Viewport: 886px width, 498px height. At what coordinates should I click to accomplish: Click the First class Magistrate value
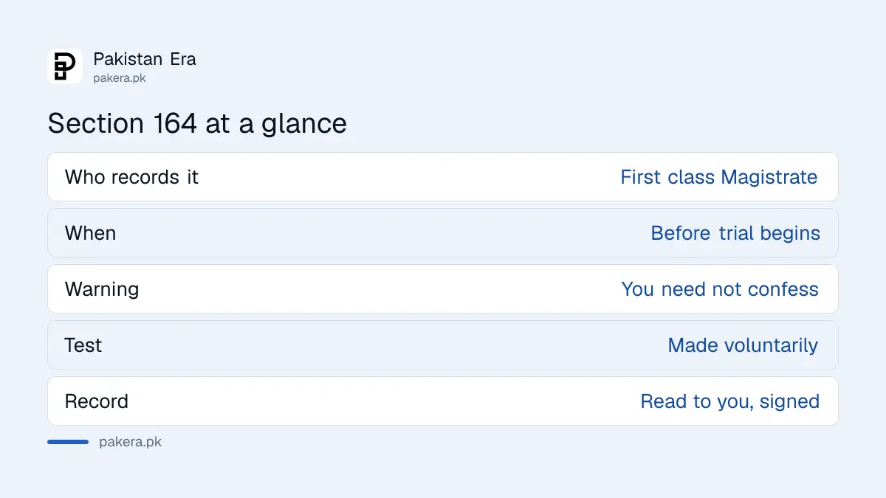(719, 177)
